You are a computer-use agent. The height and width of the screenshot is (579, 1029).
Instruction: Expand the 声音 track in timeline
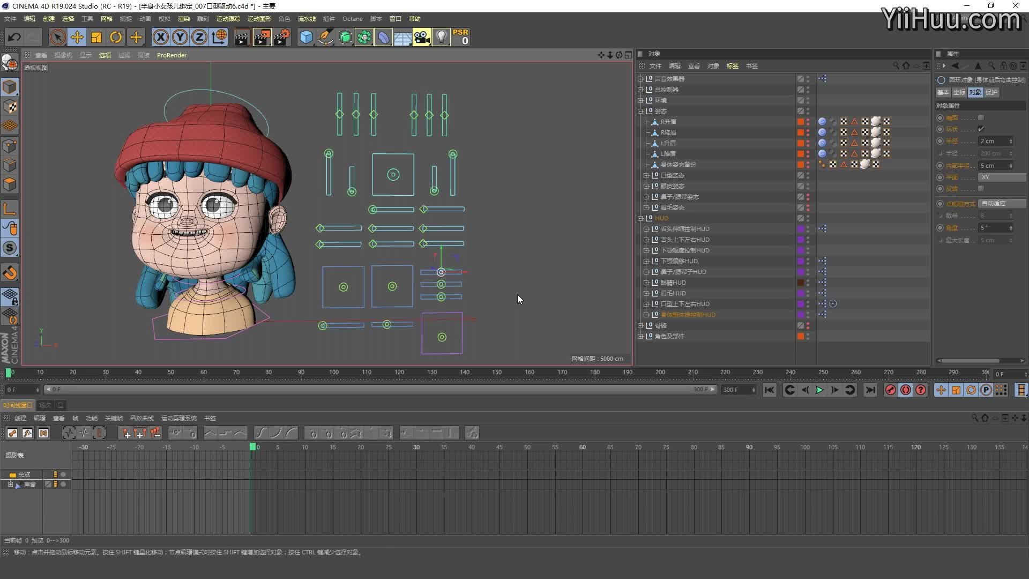point(10,484)
